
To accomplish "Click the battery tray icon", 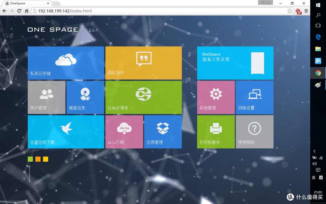I will pyautogui.click(x=314, y=158).
